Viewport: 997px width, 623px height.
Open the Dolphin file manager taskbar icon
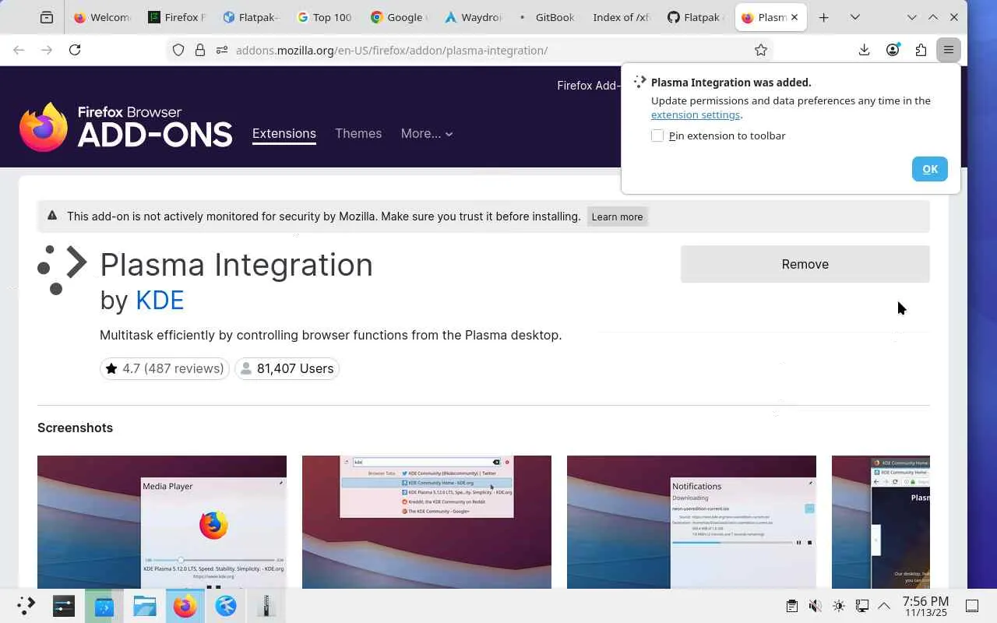[x=145, y=606]
